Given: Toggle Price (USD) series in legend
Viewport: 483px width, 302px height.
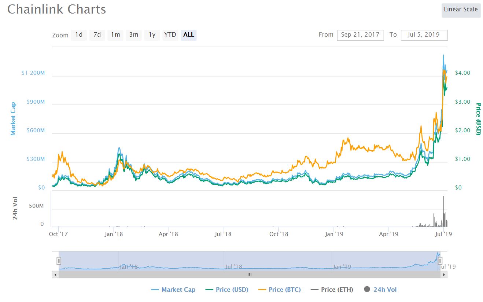Looking at the screenshot, I should pos(226,290).
